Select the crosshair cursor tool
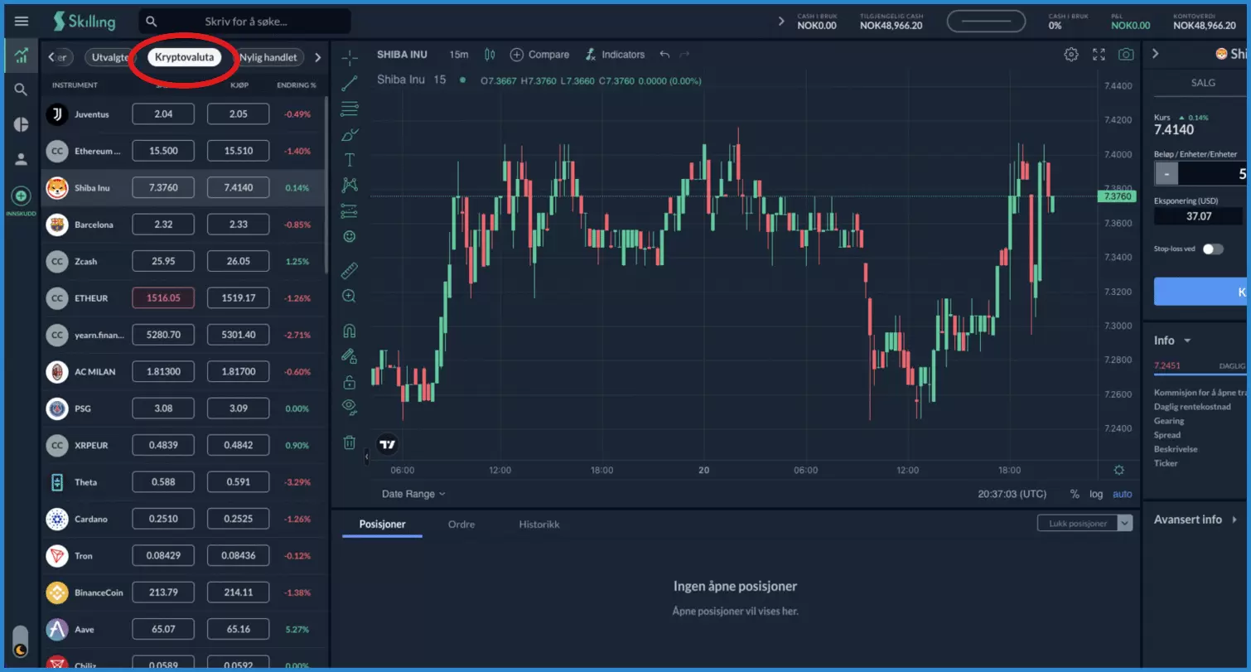 (350, 57)
